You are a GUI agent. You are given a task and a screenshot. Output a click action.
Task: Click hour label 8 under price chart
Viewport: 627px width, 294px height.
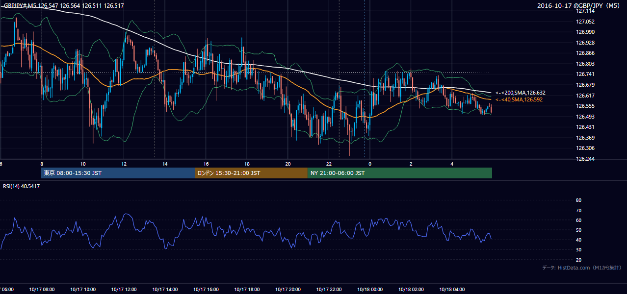coord(42,164)
